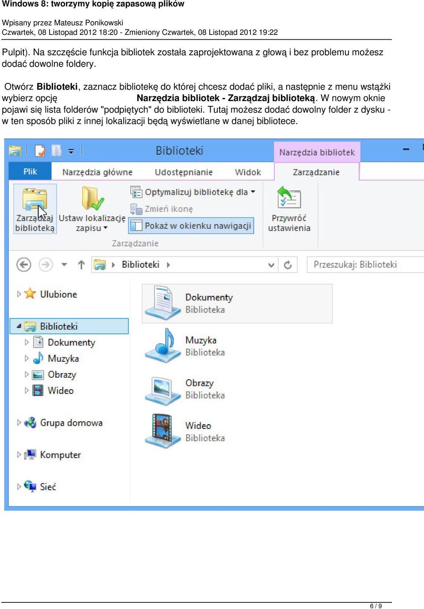Expand Dokumenty in the navigation tree
This screenshot has height=609, width=424.
[26, 342]
